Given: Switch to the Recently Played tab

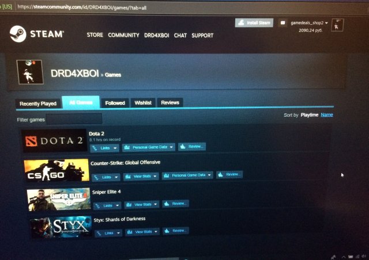Looking at the screenshot, I should [38, 104].
